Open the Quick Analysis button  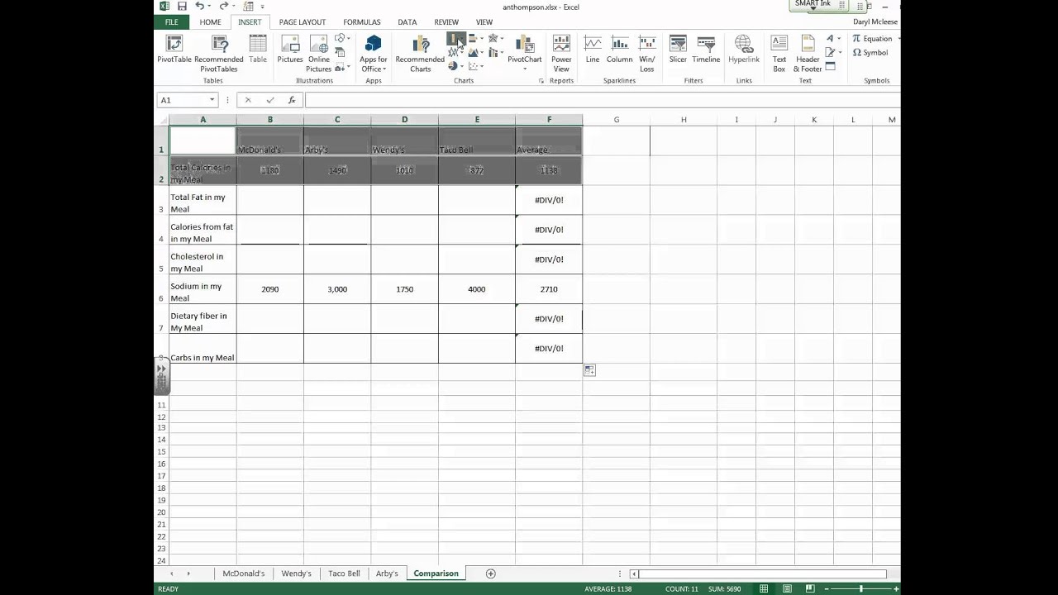click(x=589, y=370)
